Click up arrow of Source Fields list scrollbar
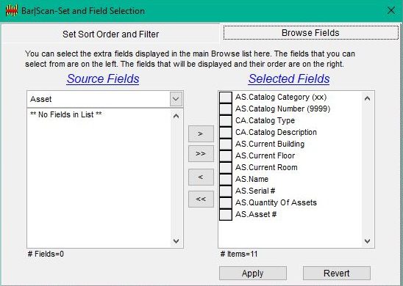This screenshot has width=403, height=286. tap(176, 117)
